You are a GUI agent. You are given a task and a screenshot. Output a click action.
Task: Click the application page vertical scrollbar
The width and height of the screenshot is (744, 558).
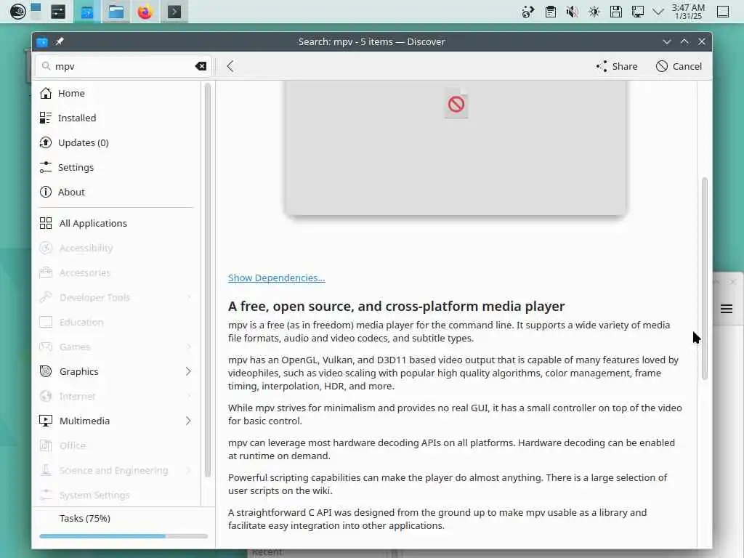coord(705,278)
